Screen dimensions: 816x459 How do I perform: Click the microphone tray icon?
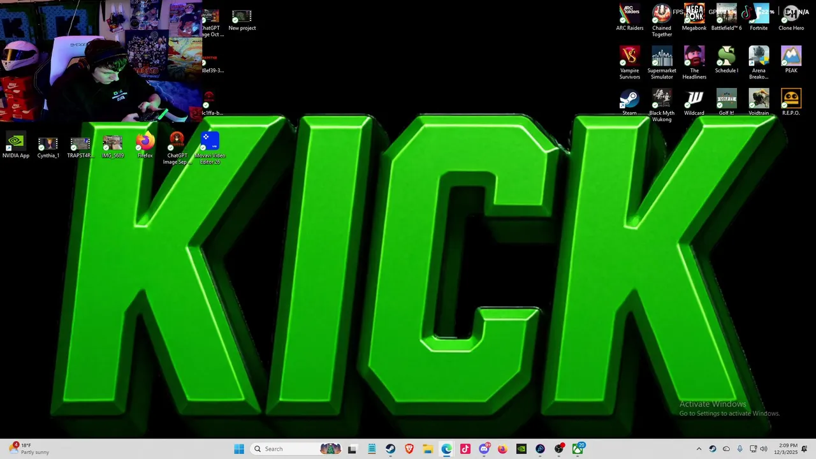pyautogui.click(x=739, y=449)
